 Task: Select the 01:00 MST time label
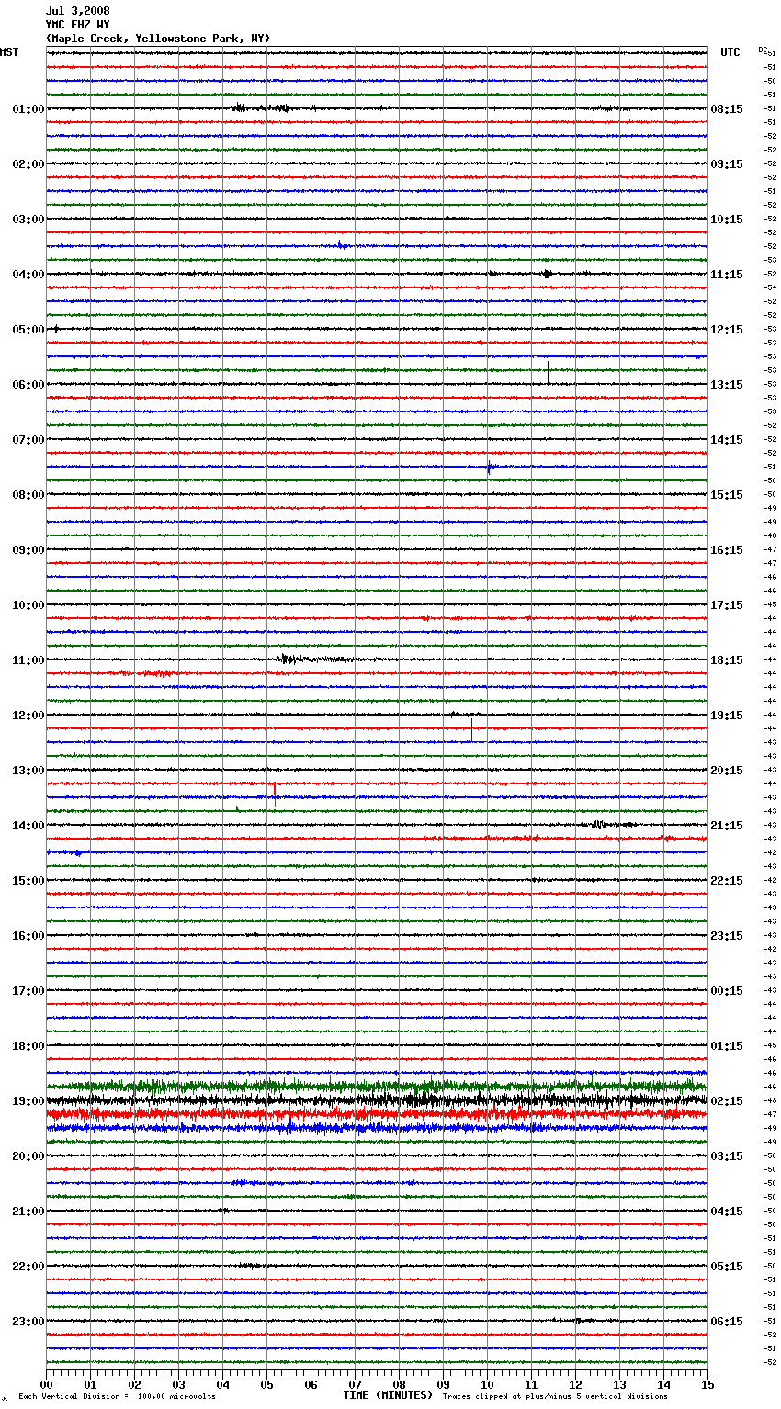click(x=28, y=109)
